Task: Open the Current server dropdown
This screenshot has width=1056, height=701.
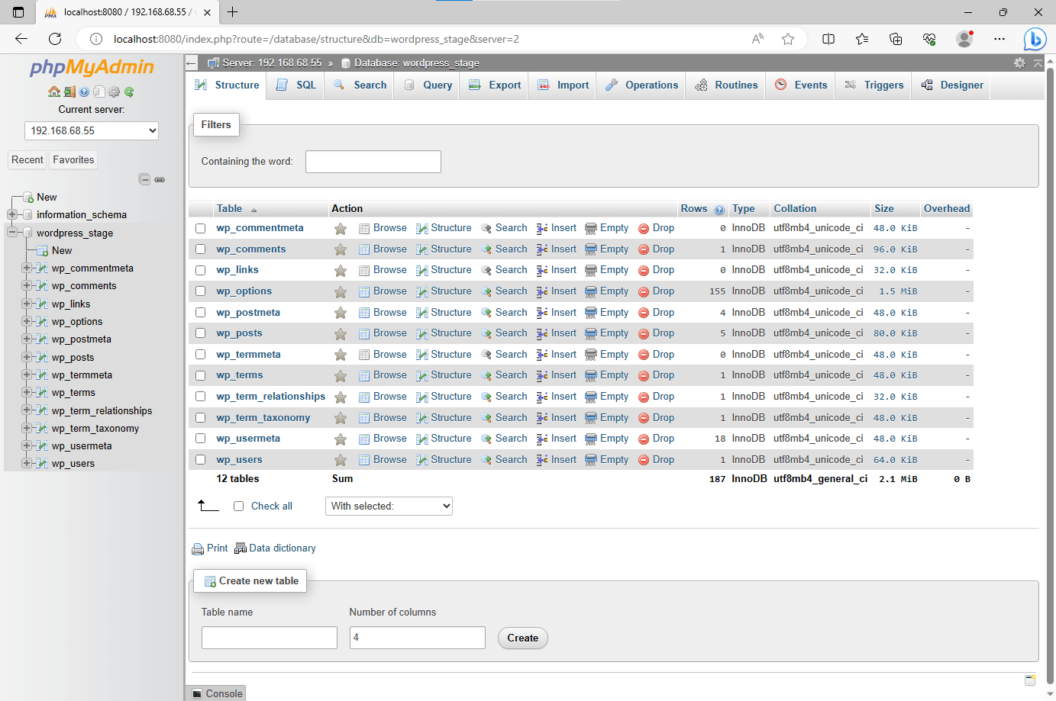Action: coord(92,130)
